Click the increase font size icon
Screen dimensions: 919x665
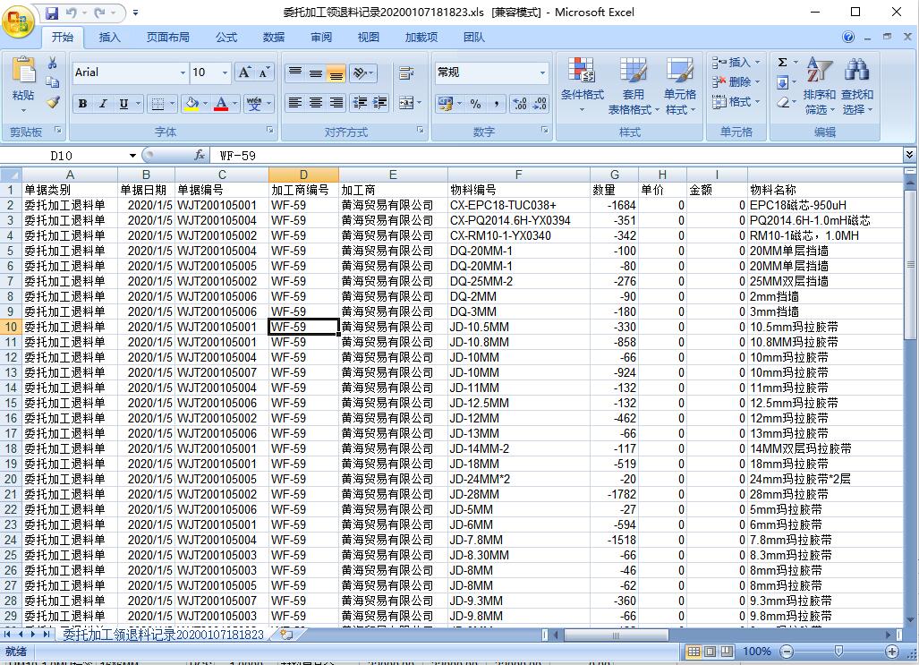[244, 72]
